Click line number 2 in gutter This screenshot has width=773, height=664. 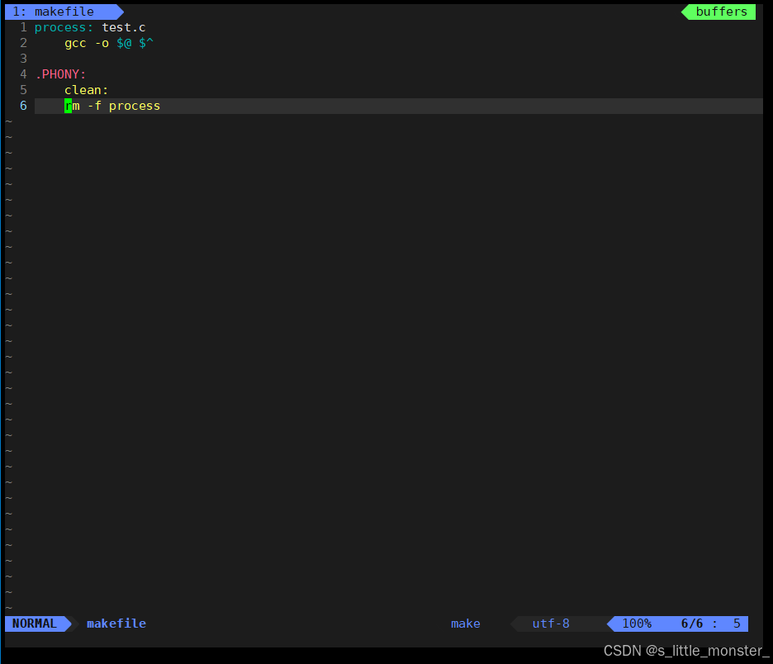[23, 44]
